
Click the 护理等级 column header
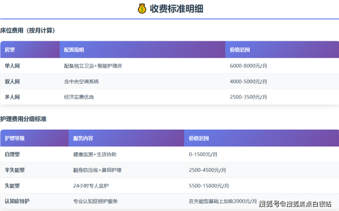[x=15, y=138]
